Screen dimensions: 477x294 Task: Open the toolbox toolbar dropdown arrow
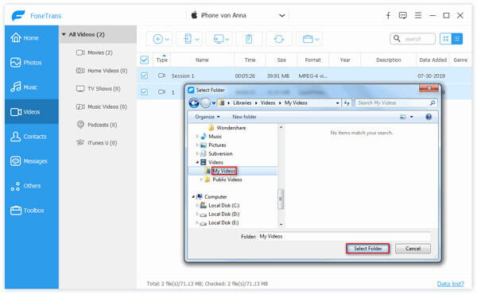(317, 39)
